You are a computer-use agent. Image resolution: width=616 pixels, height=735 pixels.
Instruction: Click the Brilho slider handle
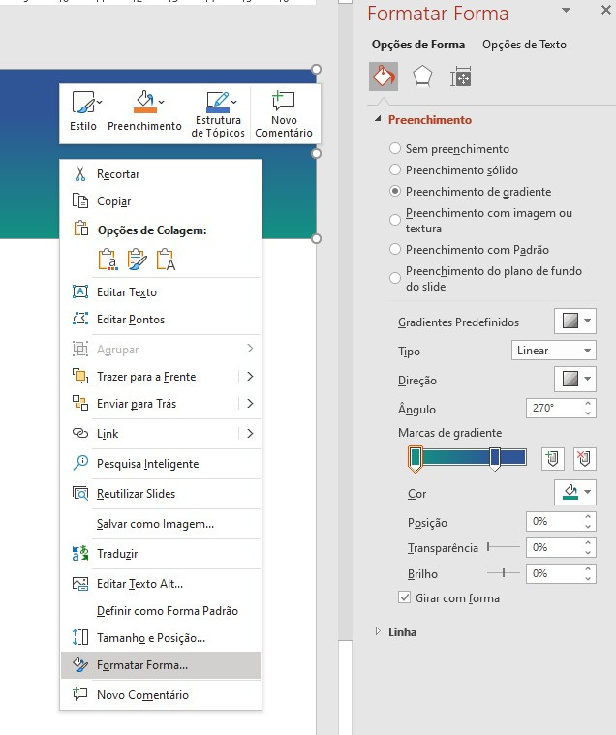[504, 573]
